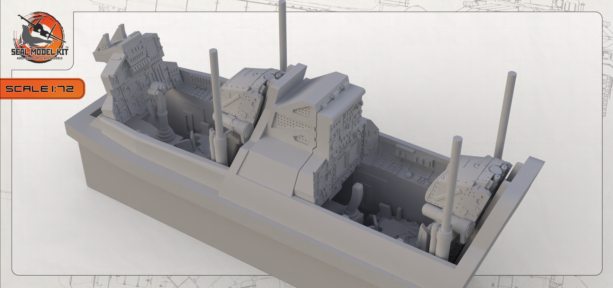Click the Add-ons for Scale Models tagline
Image resolution: width=613 pixels, height=288 pixels.
click(40, 58)
